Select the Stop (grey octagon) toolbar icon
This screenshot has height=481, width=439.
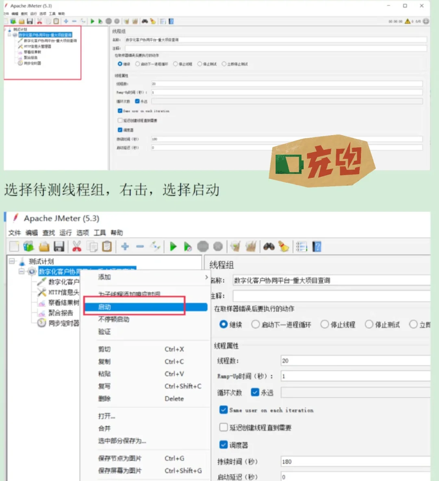(x=202, y=246)
